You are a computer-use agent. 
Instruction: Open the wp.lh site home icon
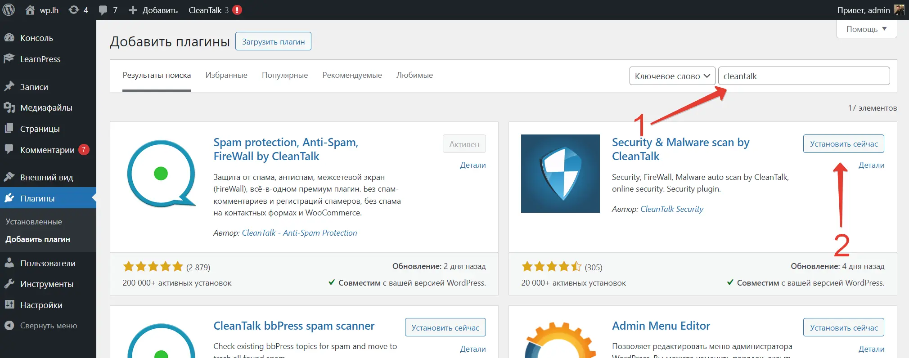coord(30,10)
